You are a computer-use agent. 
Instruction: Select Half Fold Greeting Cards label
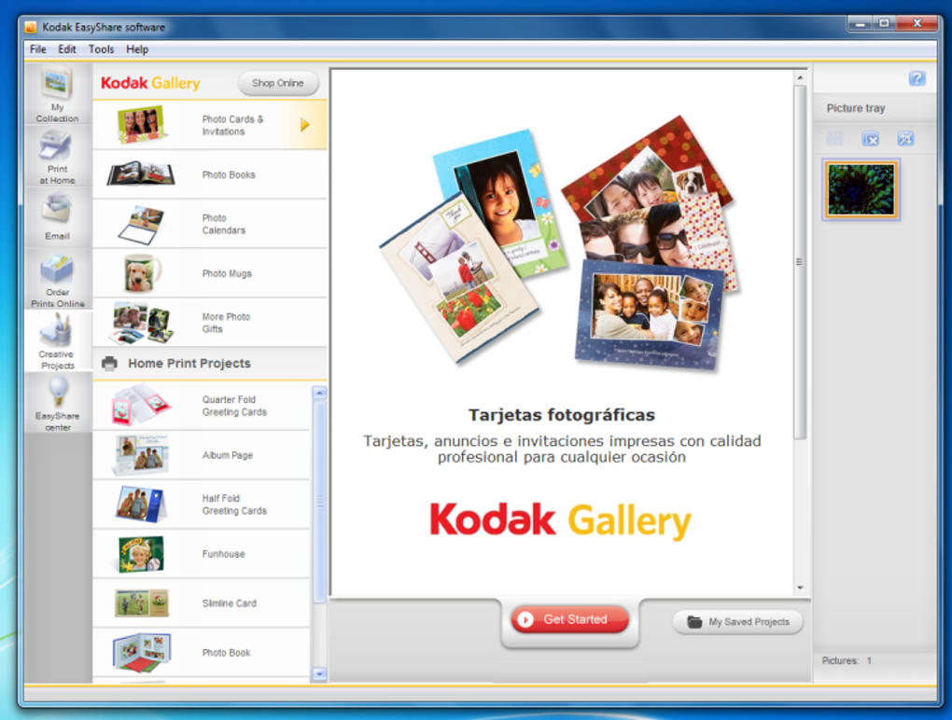point(234,505)
